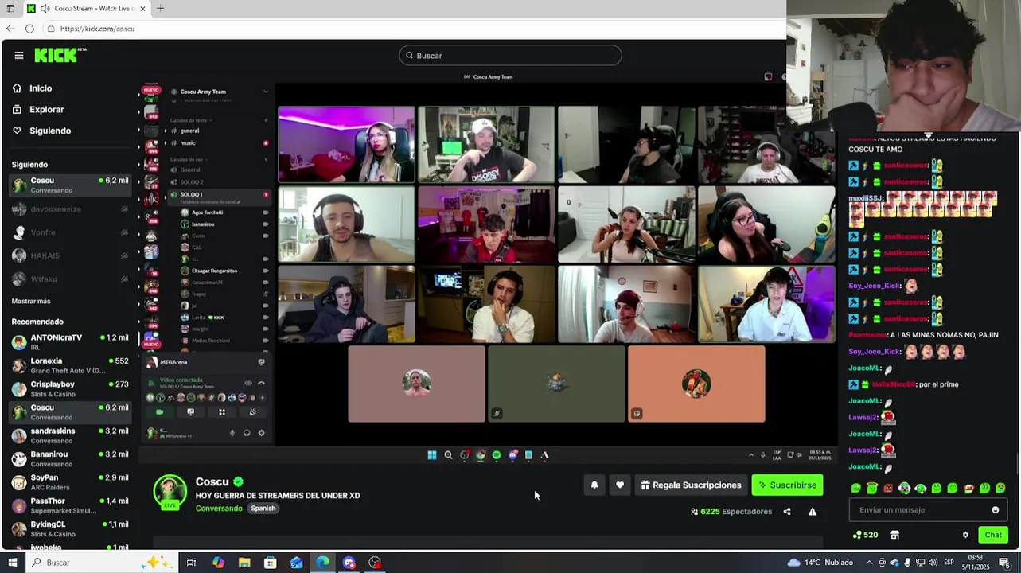Toggle streamed Discord headphones deafen
Screen dimensions: 1021x573
[x=247, y=433]
